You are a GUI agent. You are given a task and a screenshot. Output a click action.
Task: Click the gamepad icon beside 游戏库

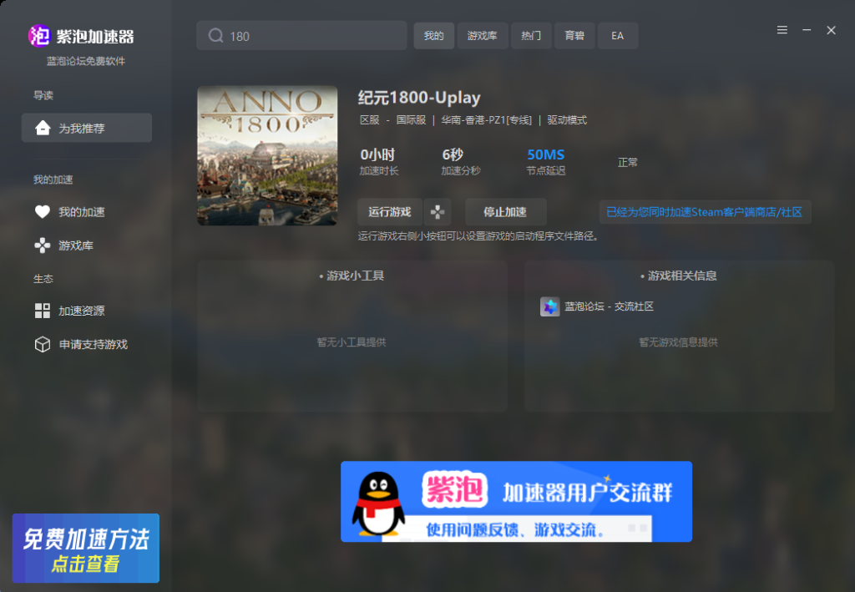[x=43, y=245]
